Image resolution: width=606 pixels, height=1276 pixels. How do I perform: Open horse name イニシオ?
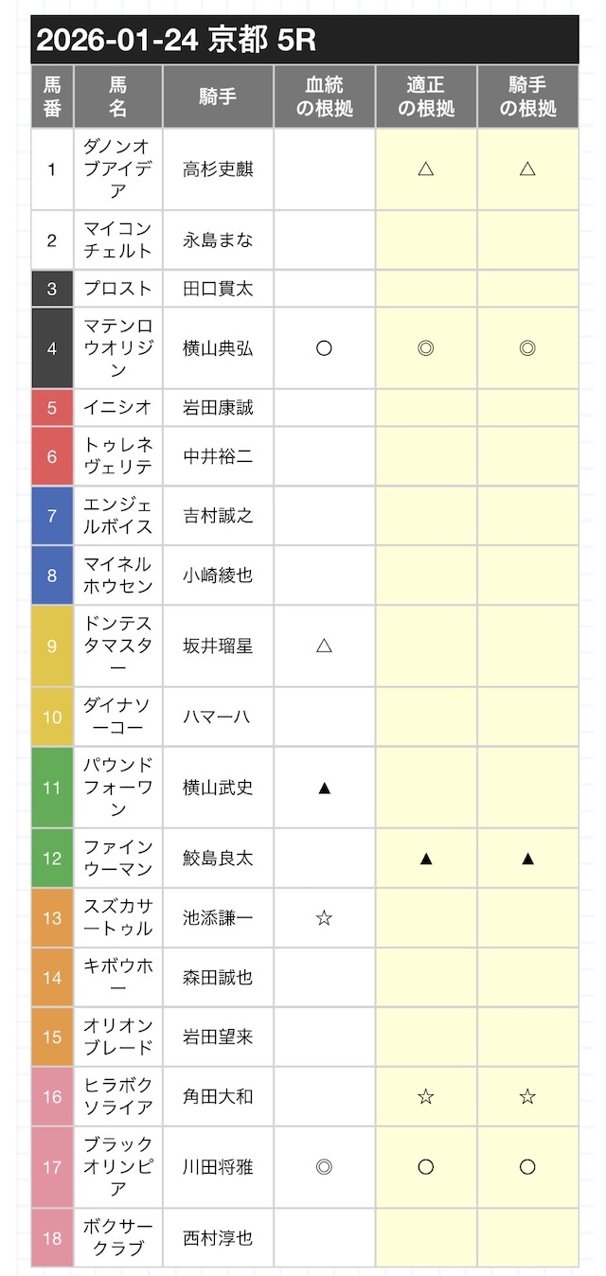pyautogui.click(x=117, y=408)
